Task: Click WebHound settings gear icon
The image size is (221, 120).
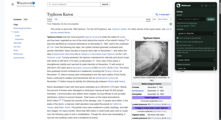Action: (206, 6)
